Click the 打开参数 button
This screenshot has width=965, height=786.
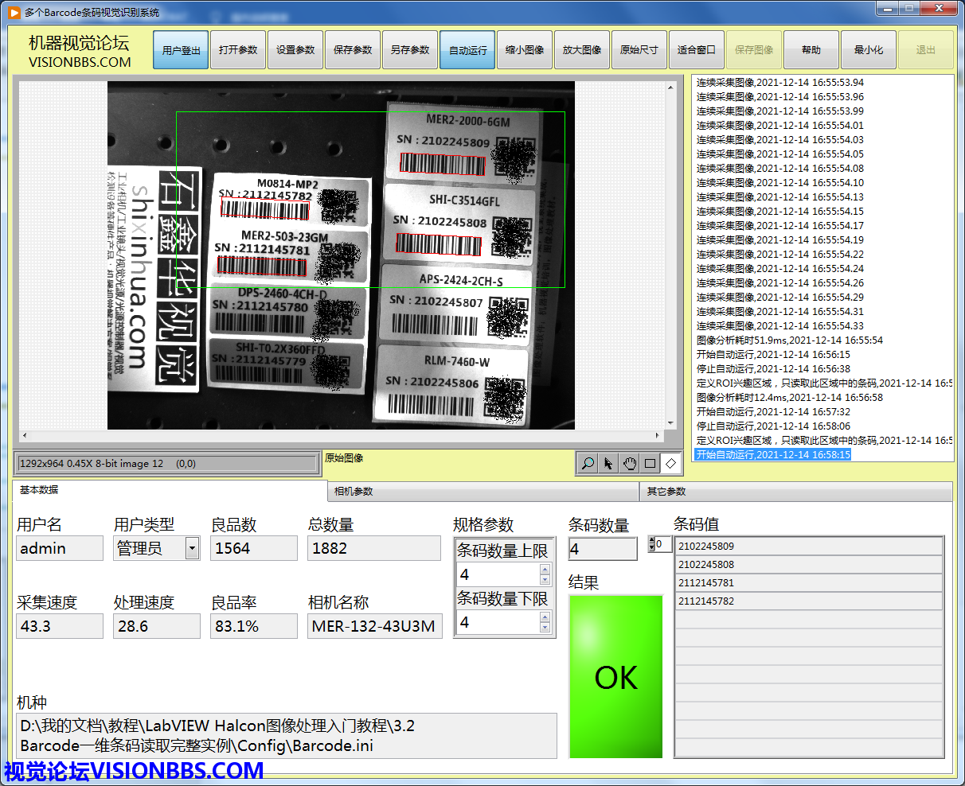coord(238,50)
